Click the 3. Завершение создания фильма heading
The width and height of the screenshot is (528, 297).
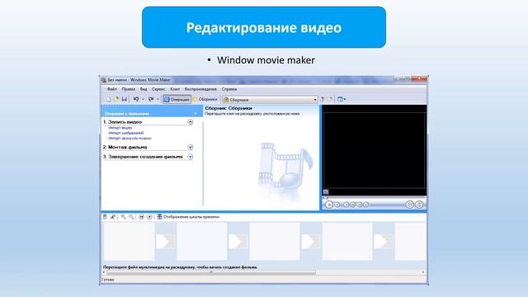pyautogui.click(x=143, y=157)
